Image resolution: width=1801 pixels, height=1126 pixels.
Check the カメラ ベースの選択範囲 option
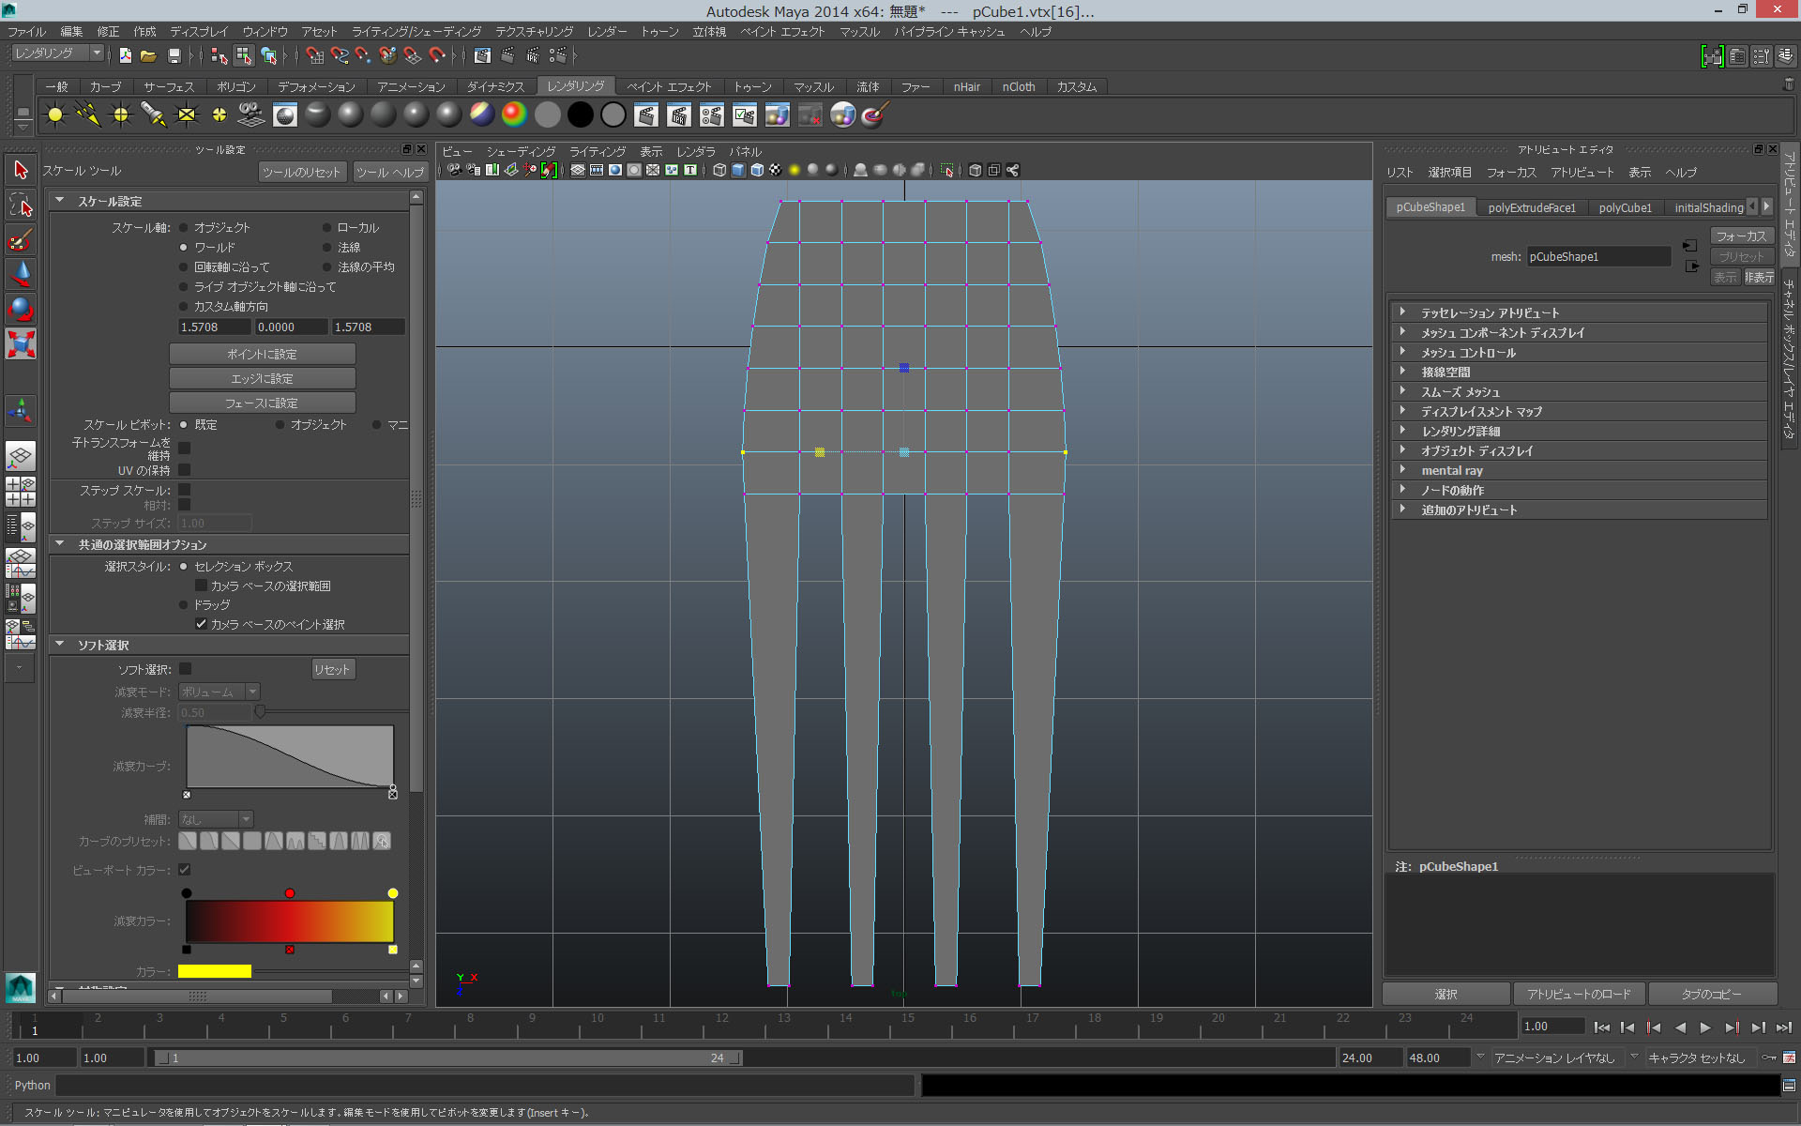tap(202, 586)
